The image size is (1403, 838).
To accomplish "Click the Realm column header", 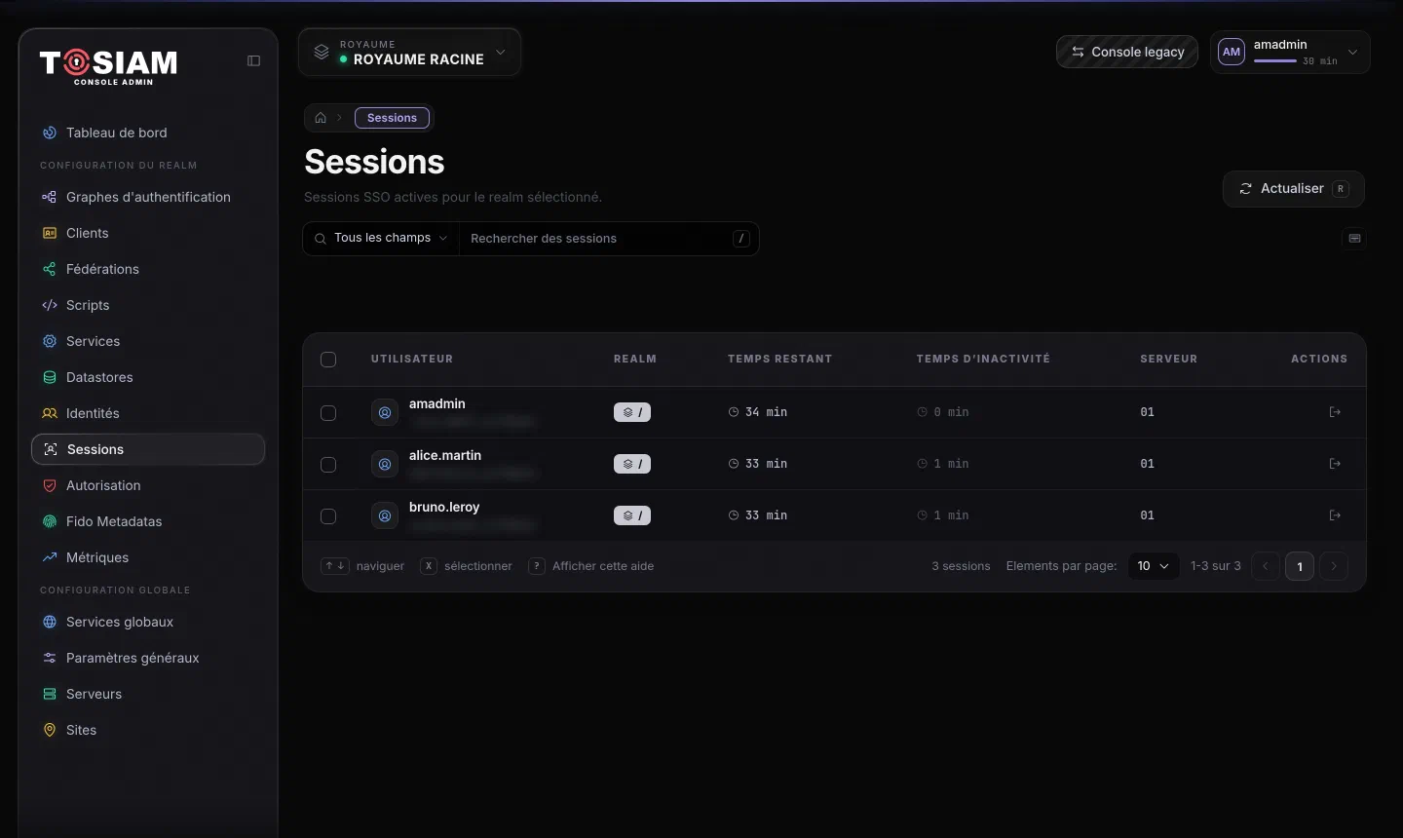I will point(635,359).
